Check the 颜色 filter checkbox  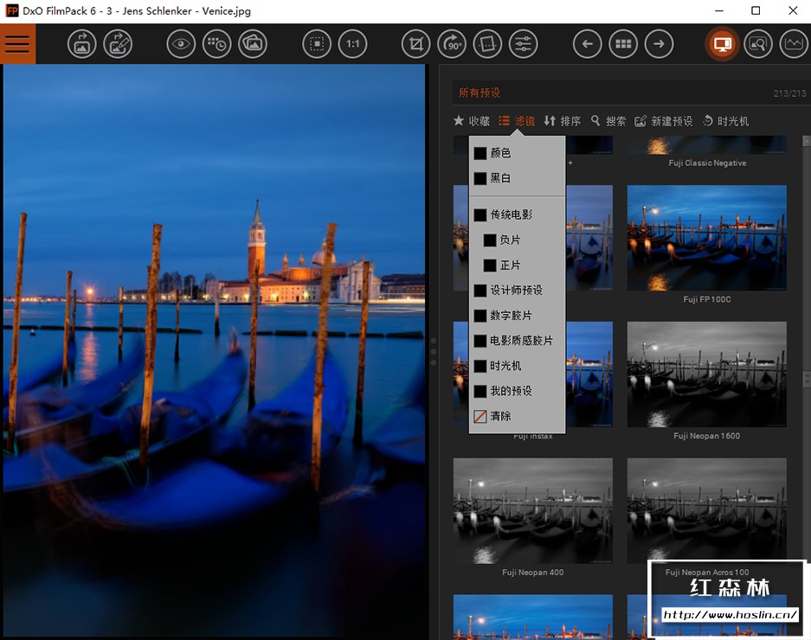coord(480,153)
